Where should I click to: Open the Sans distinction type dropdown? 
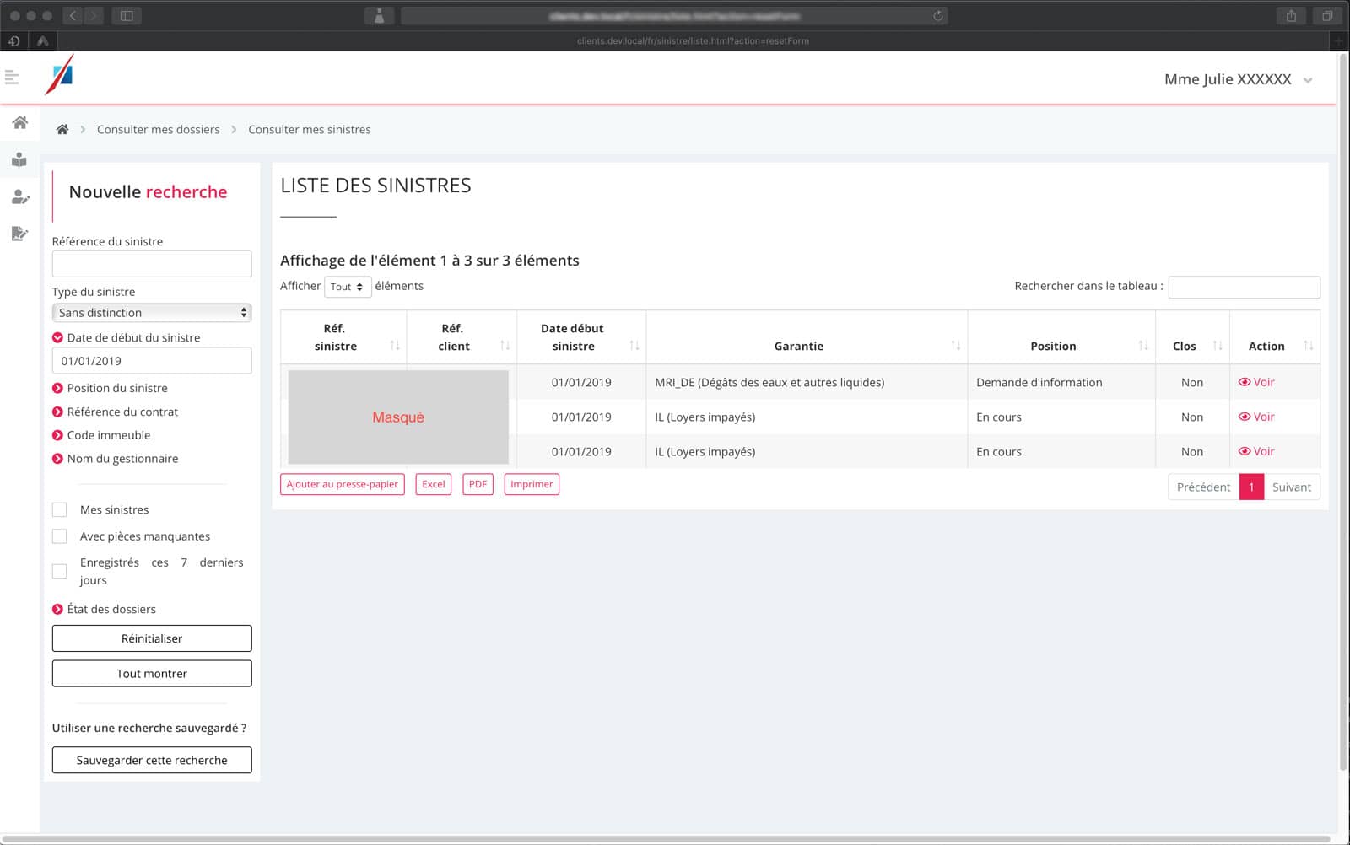point(152,312)
